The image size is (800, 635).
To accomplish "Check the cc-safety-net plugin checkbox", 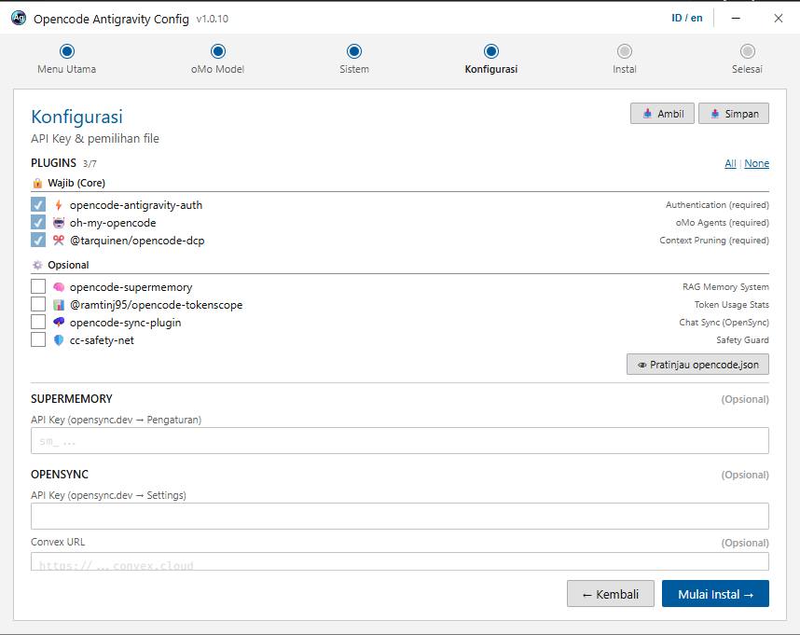I will pyautogui.click(x=38, y=339).
